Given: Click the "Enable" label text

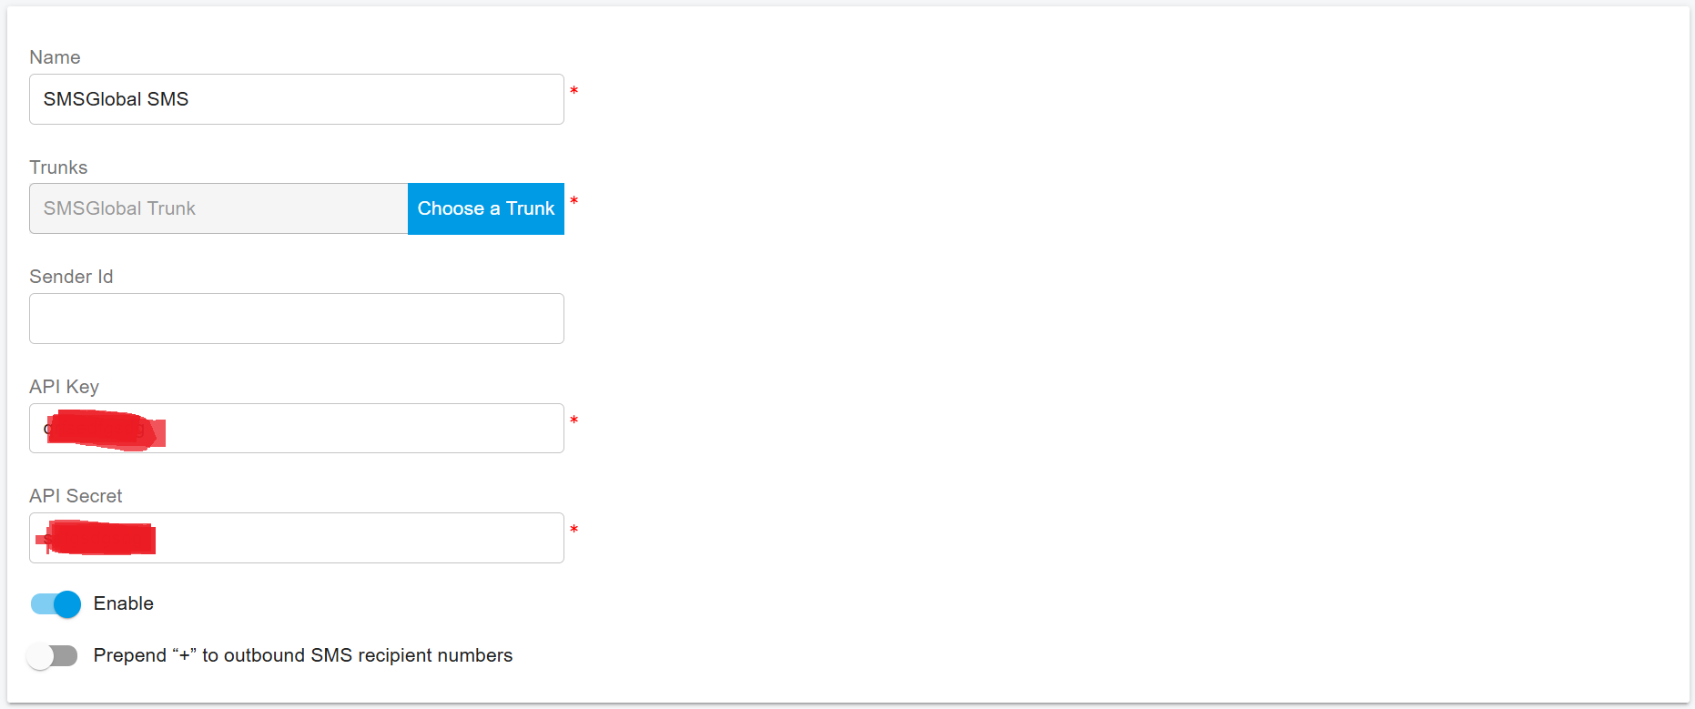Looking at the screenshot, I should point(123,604).
